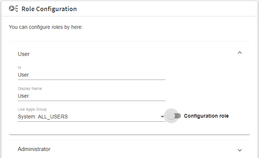Collapse the User panel using up chevron
Image resolution: width=259 pixels, height=158 pixels.
(240, 53)
